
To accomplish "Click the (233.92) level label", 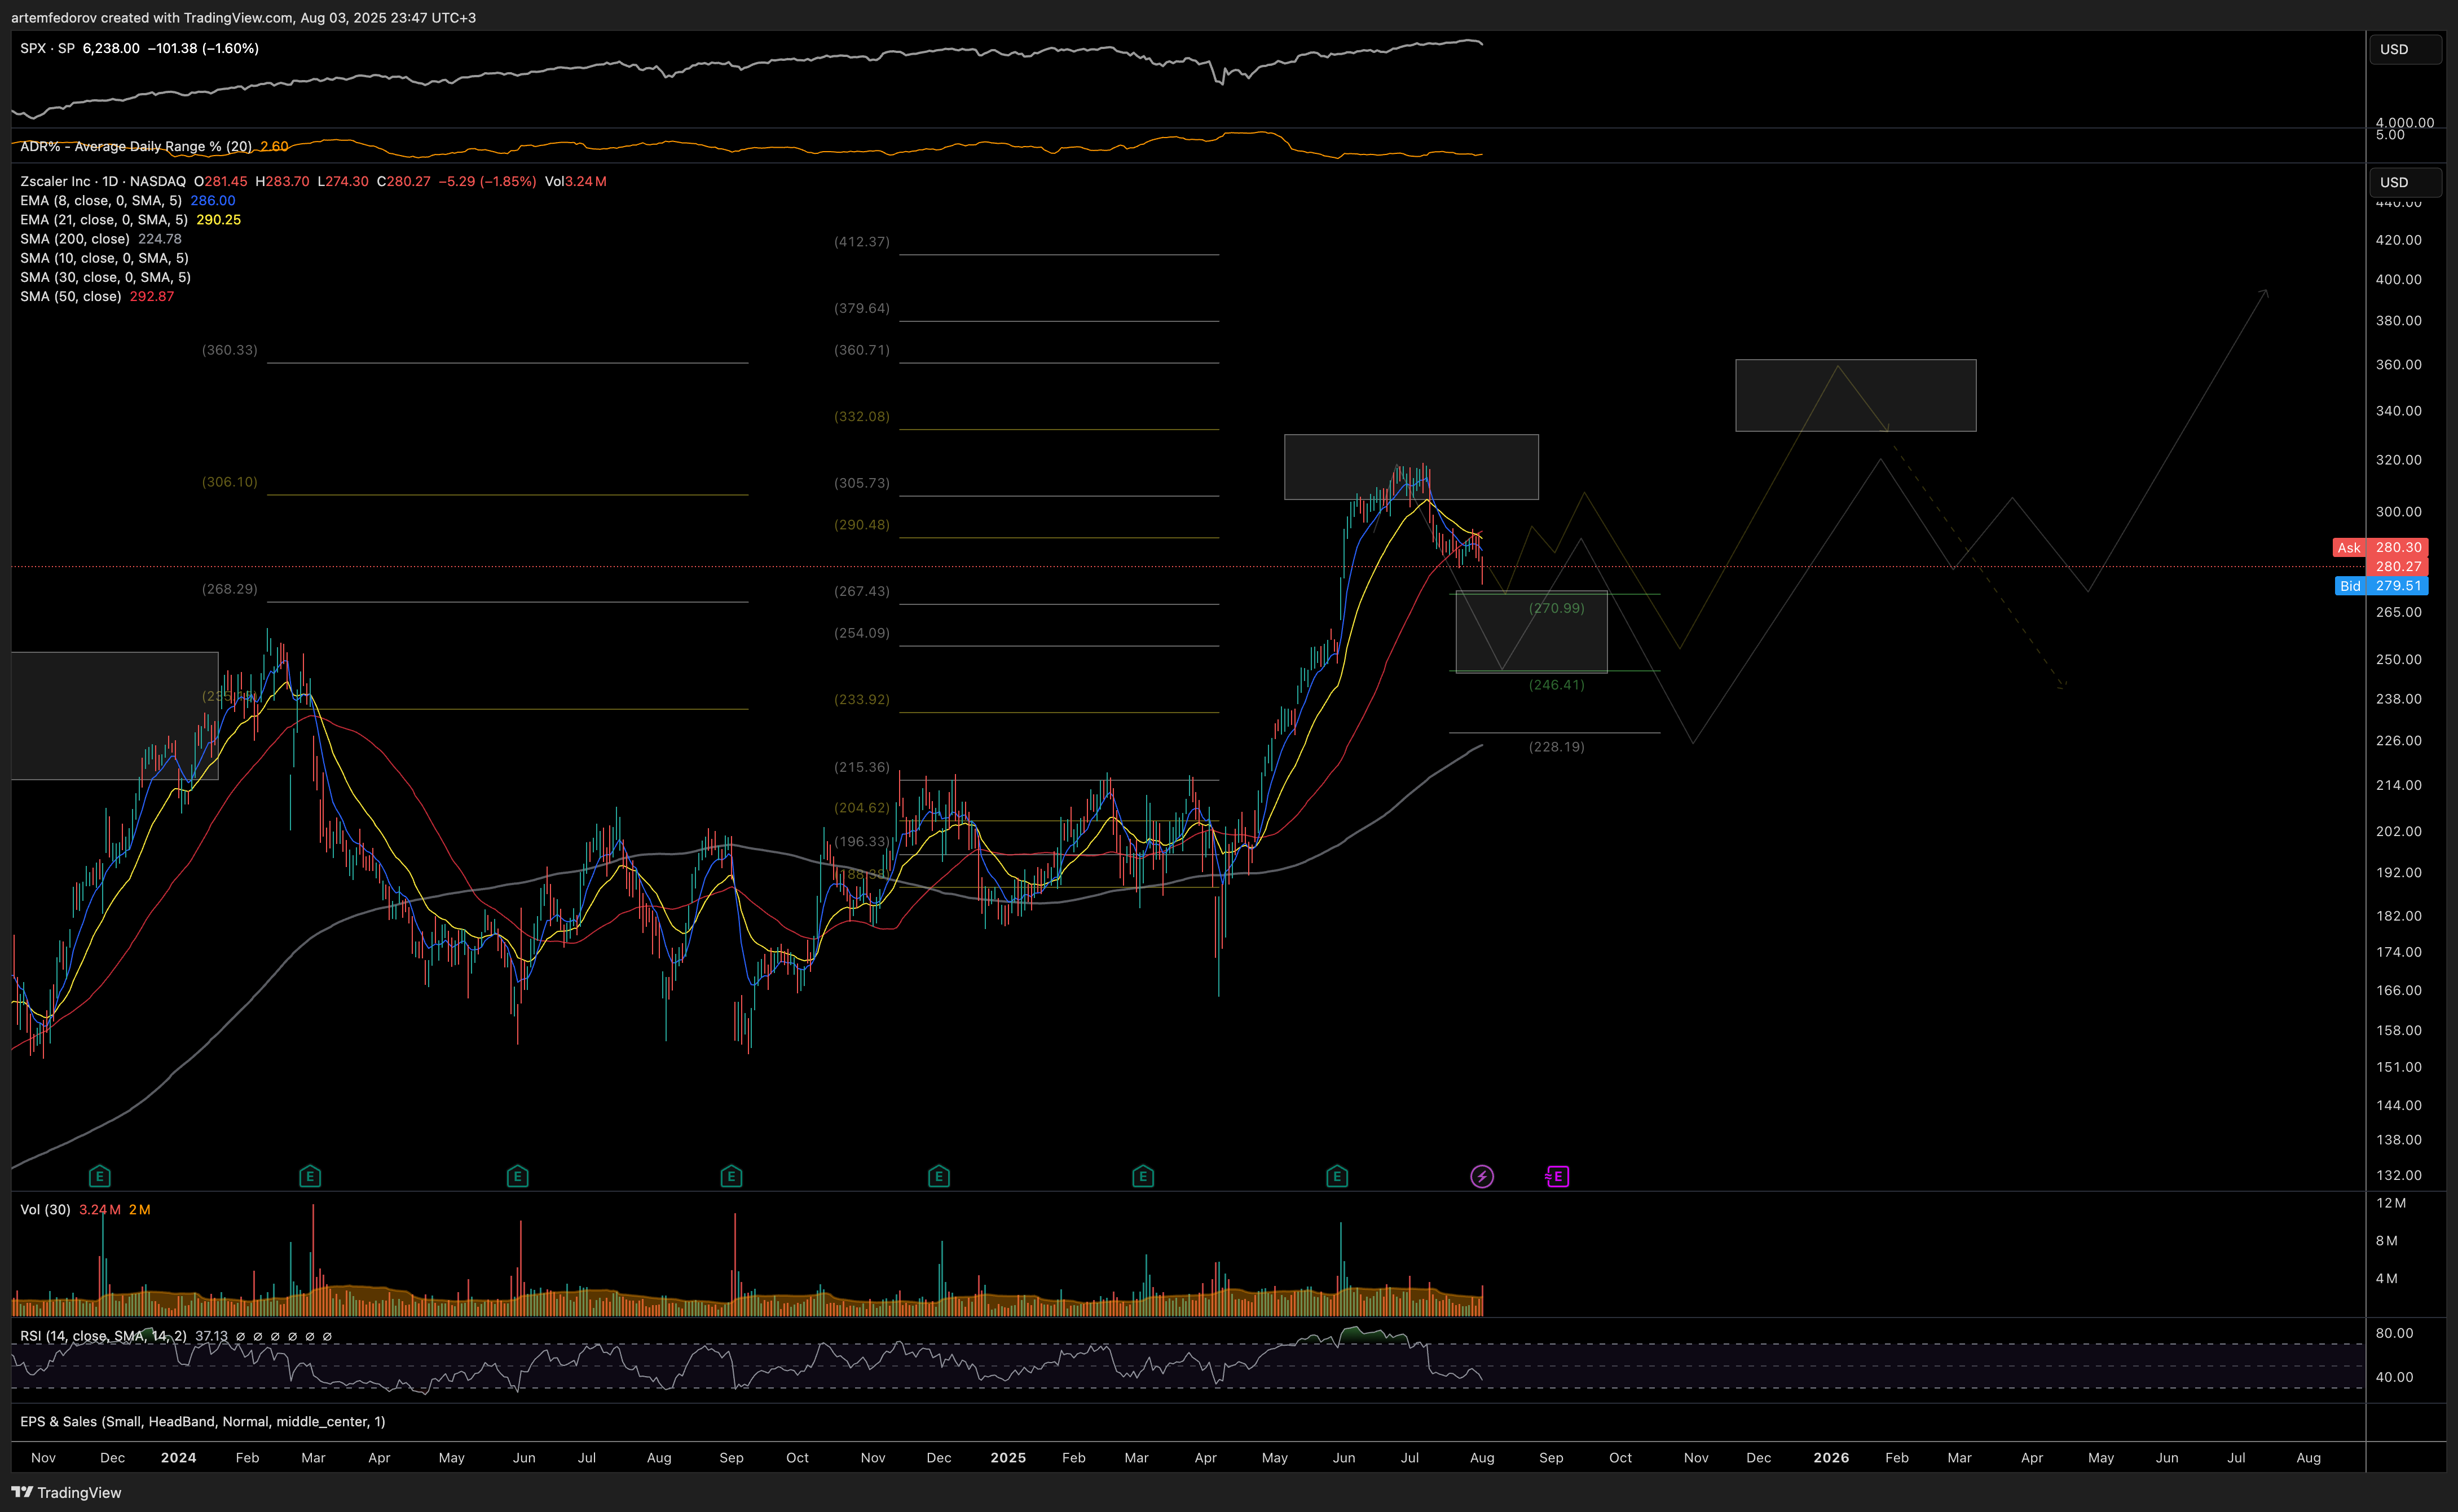I will [861, 699].
